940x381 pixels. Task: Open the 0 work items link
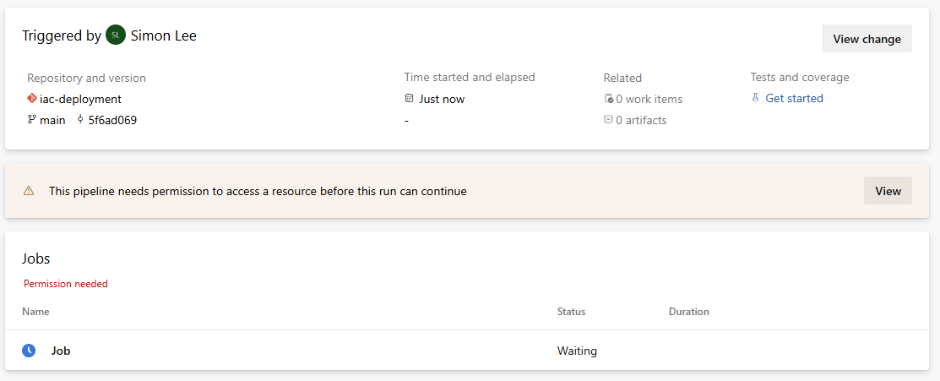(x=649, y=99)
